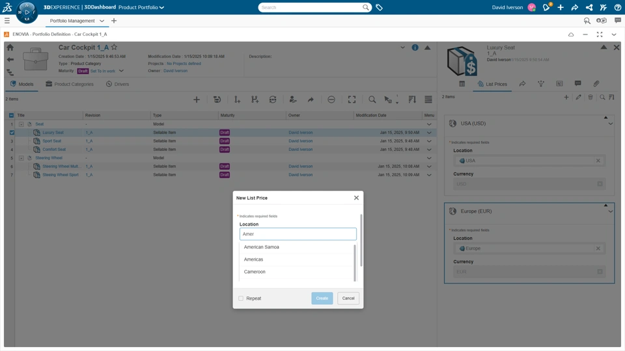Click the David Iverson owner link in the header
The width and height of the screenshot is (625, 351).
[x=175, y=71]
